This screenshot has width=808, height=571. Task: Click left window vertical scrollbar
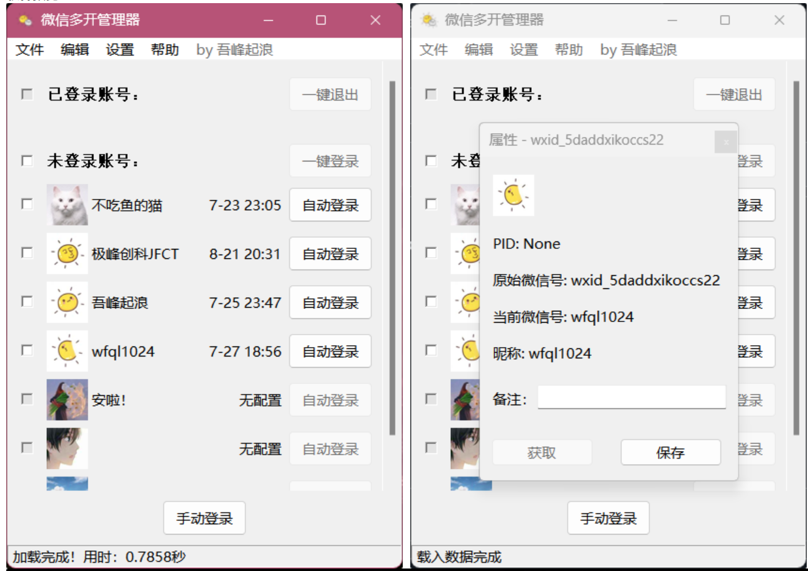click(x=392, y=258)
